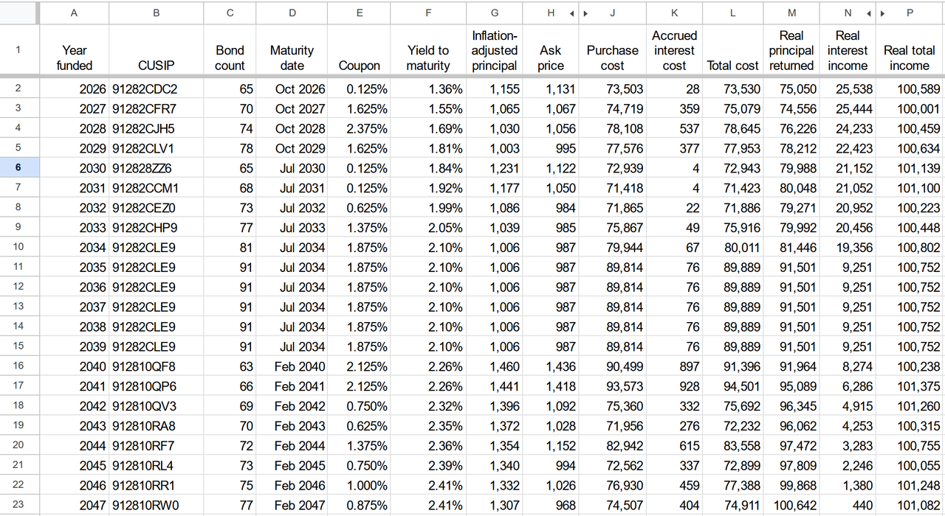945x516 pixels.
Task: Select CUSIP cell 912810QF8
Action: click(x=157, y=367)
